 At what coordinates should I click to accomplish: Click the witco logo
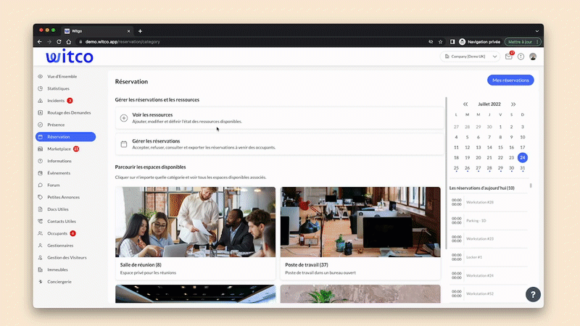click(70, 57)
